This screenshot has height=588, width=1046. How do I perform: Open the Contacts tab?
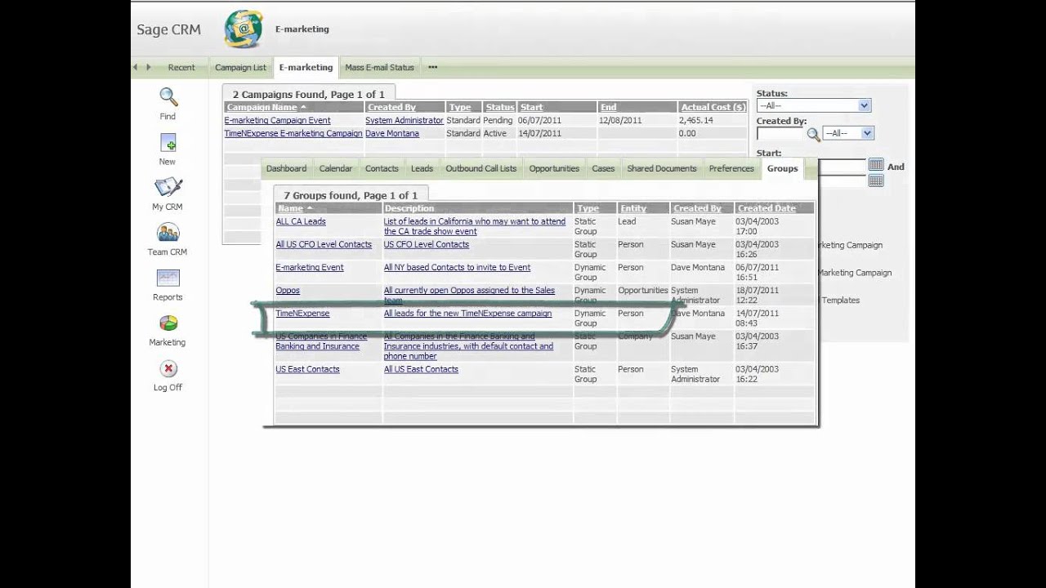382,168
